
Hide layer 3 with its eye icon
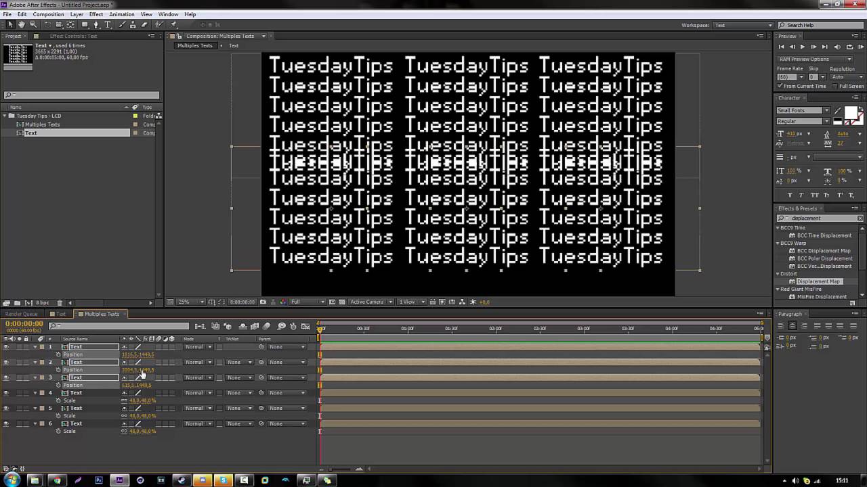click(6, 377)
